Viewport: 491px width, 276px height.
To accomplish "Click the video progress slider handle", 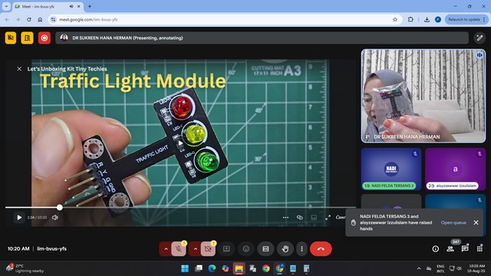I will pyautogui.click(x=60, y=207).
